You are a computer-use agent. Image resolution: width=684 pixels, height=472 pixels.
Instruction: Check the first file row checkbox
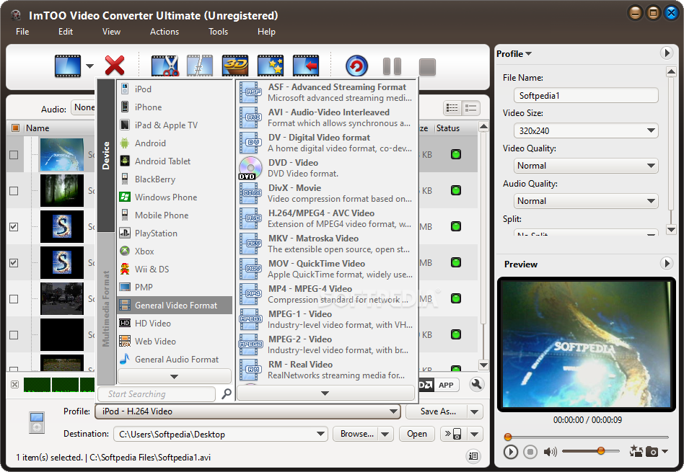(x=14, y=155)
